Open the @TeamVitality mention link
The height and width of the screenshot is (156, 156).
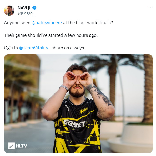point(34,48)
